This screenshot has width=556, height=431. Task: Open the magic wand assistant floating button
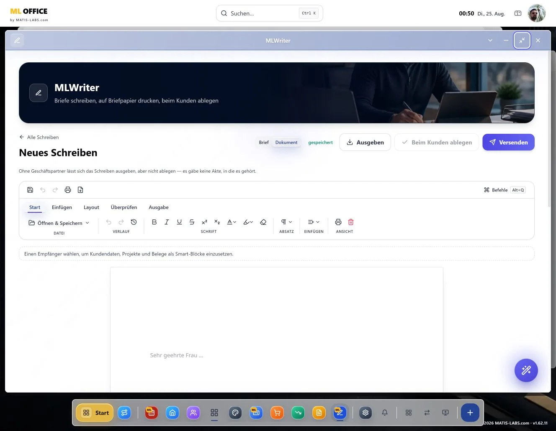[526, 370]
